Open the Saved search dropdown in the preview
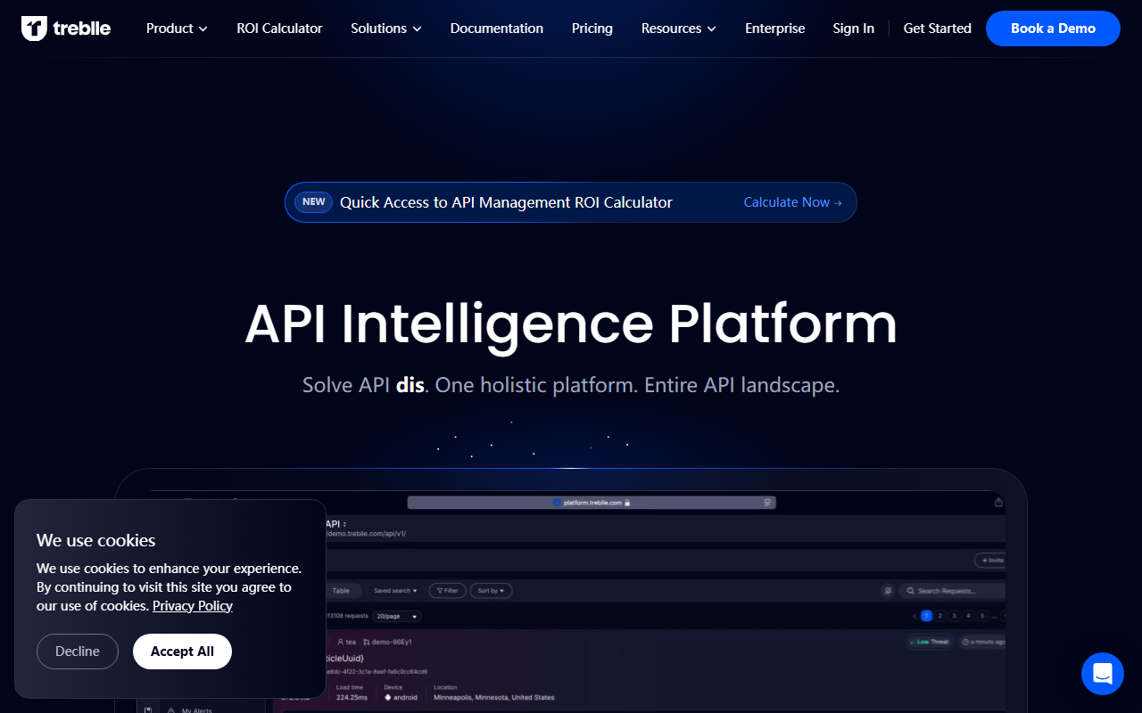Screen dimensions: 1142x713 (395, 591)
